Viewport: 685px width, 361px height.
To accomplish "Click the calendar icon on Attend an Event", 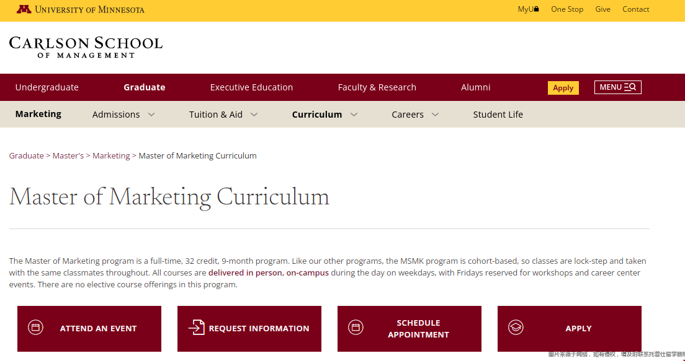I will 35,327.
